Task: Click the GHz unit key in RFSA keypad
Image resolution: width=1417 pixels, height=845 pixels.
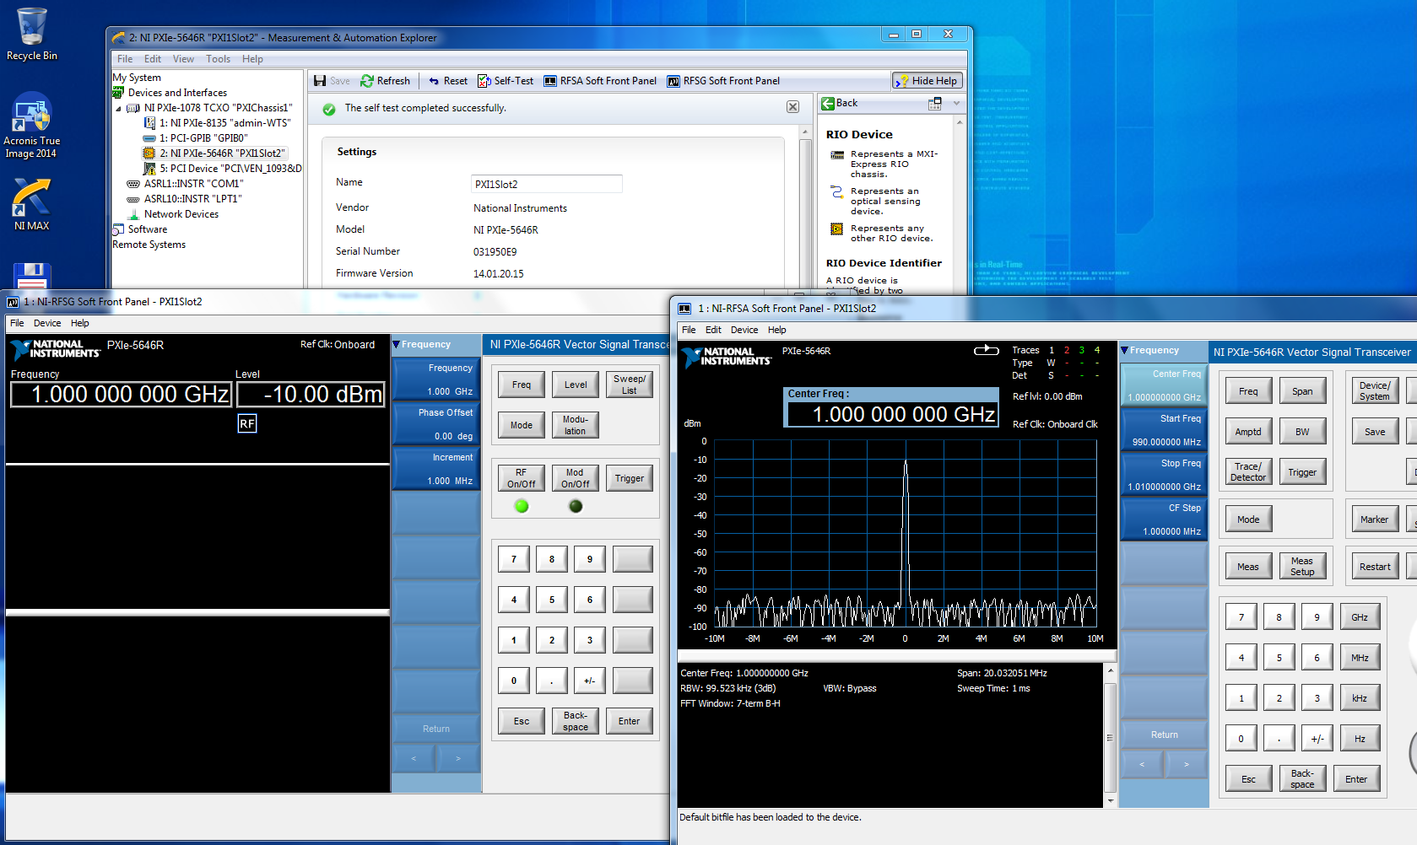Action: (x=1360, y=617)
